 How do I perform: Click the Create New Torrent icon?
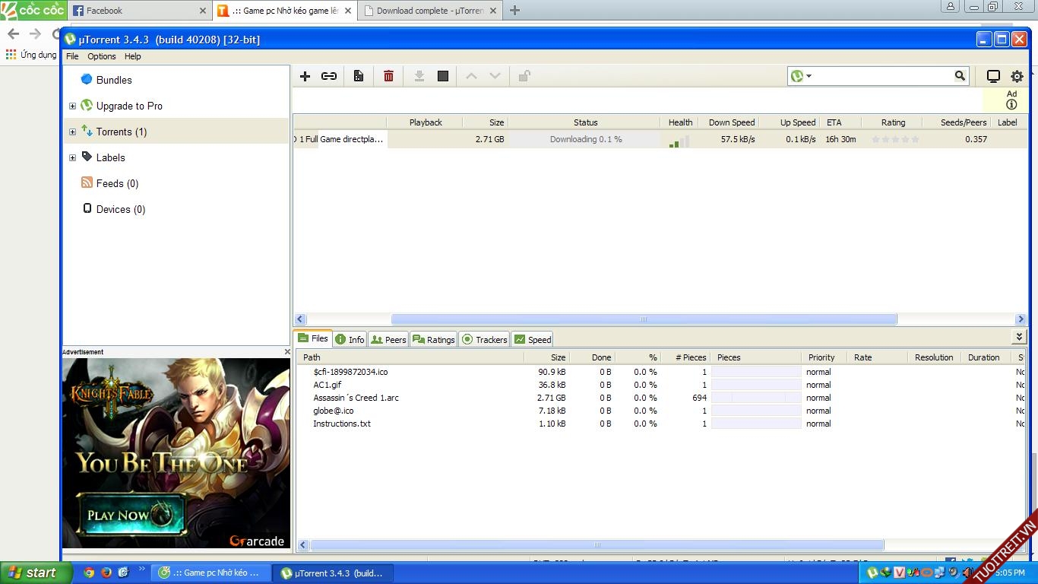click(x=359, y=76)
